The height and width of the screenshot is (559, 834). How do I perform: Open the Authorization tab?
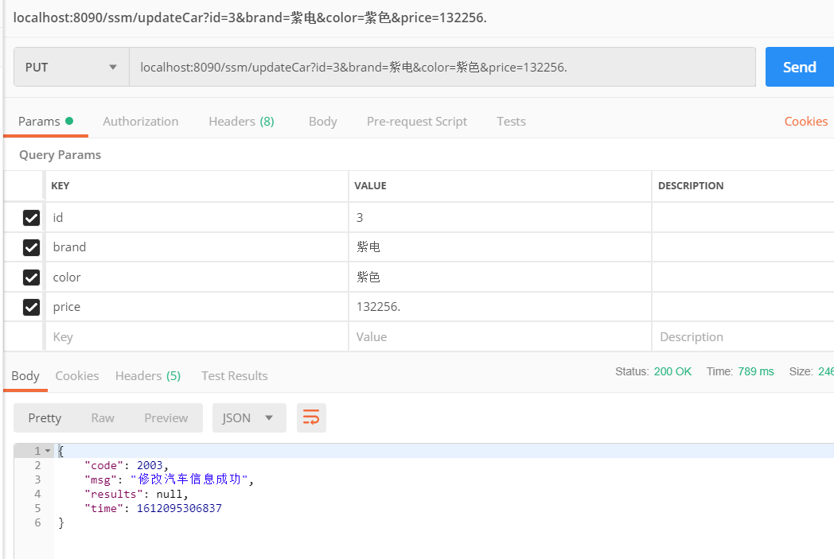coord(140,122)
